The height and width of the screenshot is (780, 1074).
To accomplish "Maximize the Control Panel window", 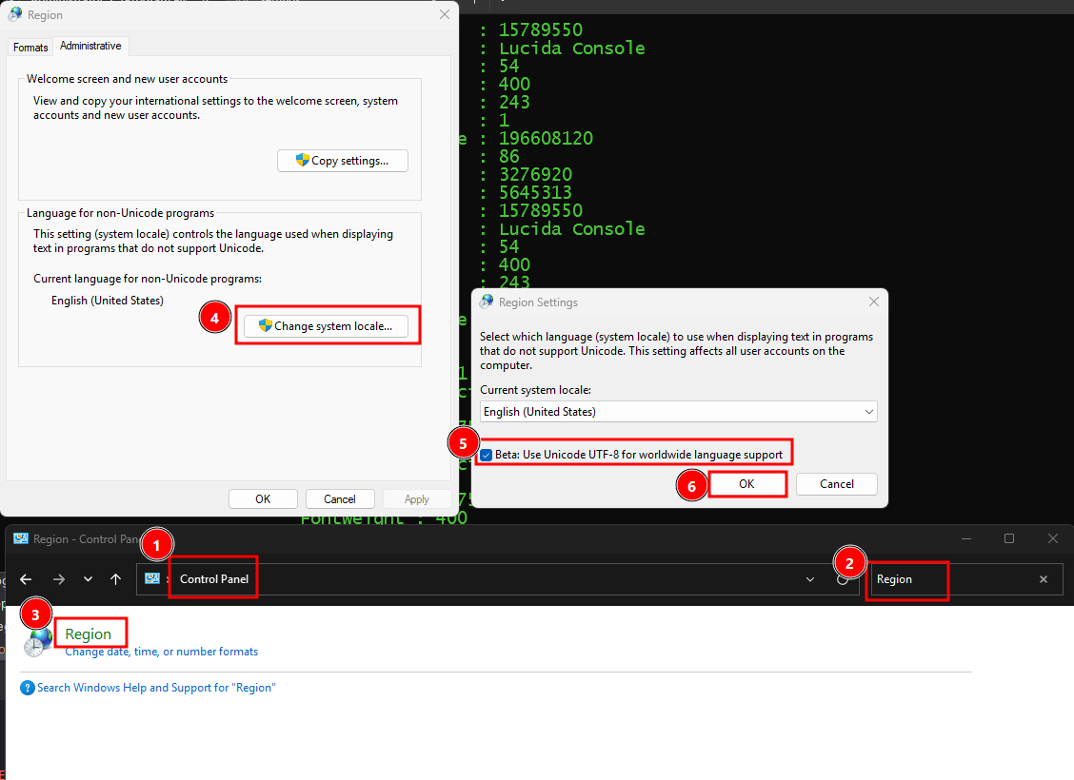I will (x=1009, y=538).
